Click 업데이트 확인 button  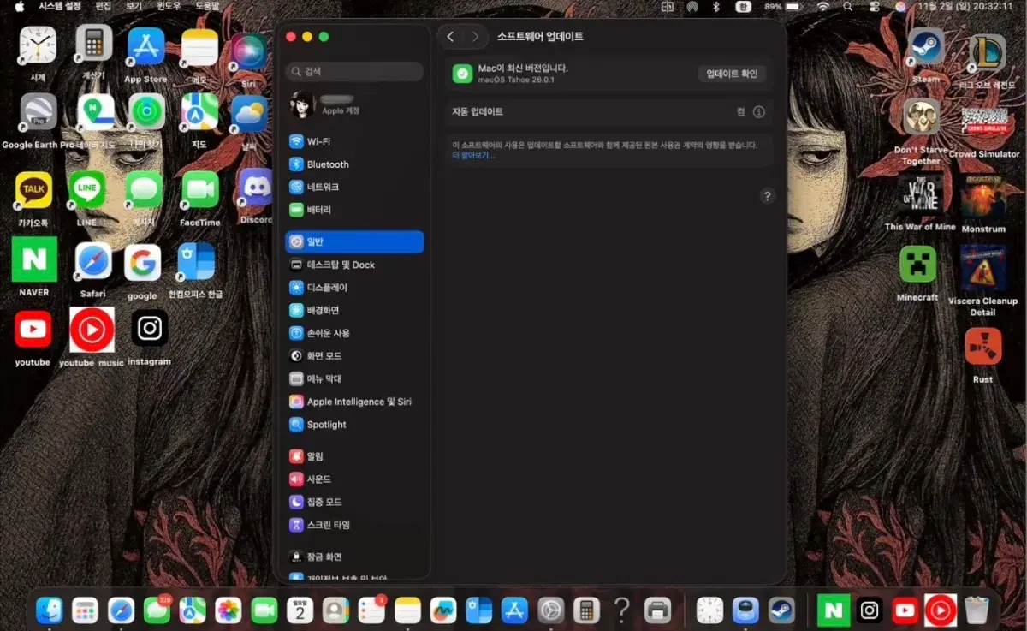click(x=732, y=74)
